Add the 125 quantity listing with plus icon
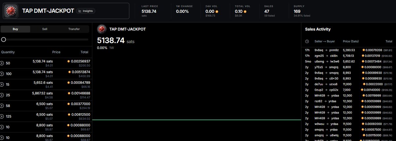 tap(2, 116)
